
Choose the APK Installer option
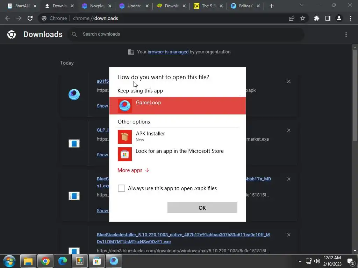[x=177, y=137]
